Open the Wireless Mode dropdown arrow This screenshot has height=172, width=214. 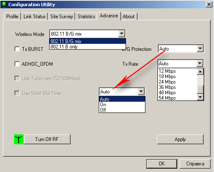coord(122,33)
